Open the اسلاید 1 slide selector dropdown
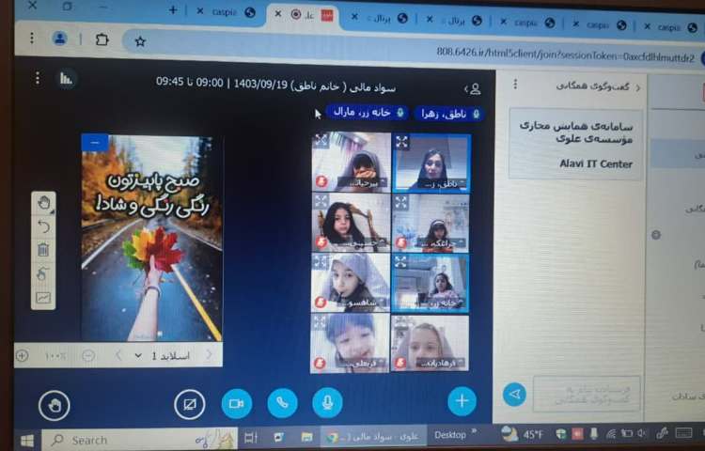The image size is (705, 451). [x=163, y=356]
